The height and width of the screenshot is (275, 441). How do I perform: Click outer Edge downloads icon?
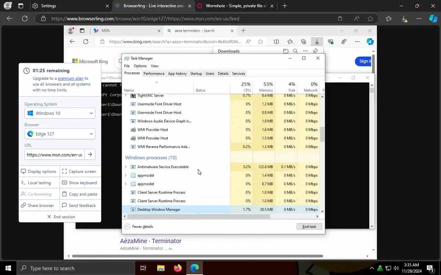pos(405,19)
